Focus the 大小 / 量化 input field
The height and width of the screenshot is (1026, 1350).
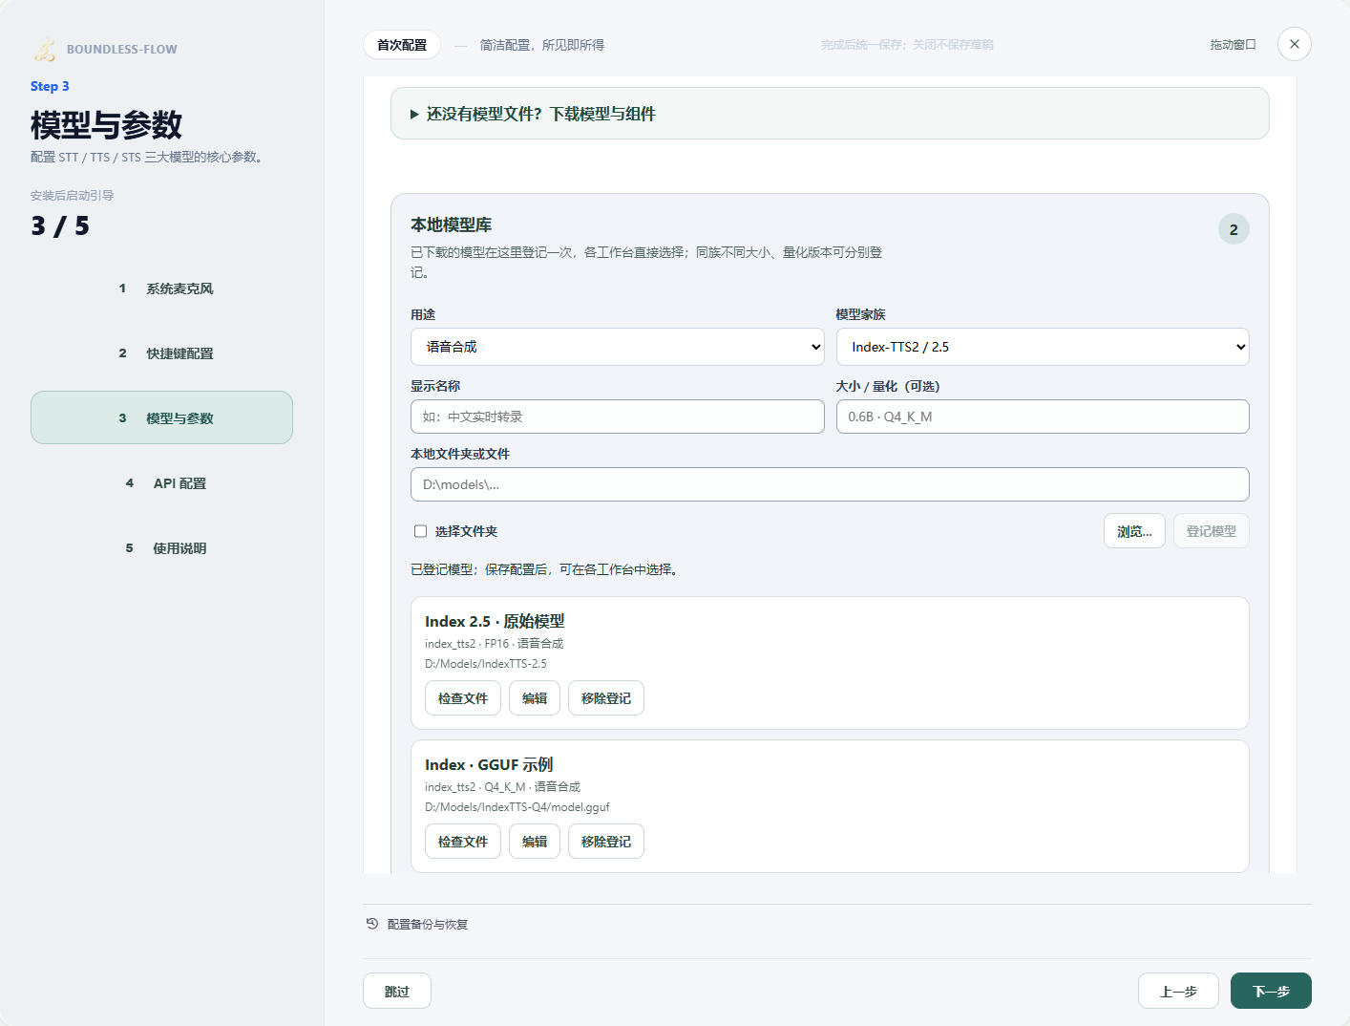tap(1043, 417)
